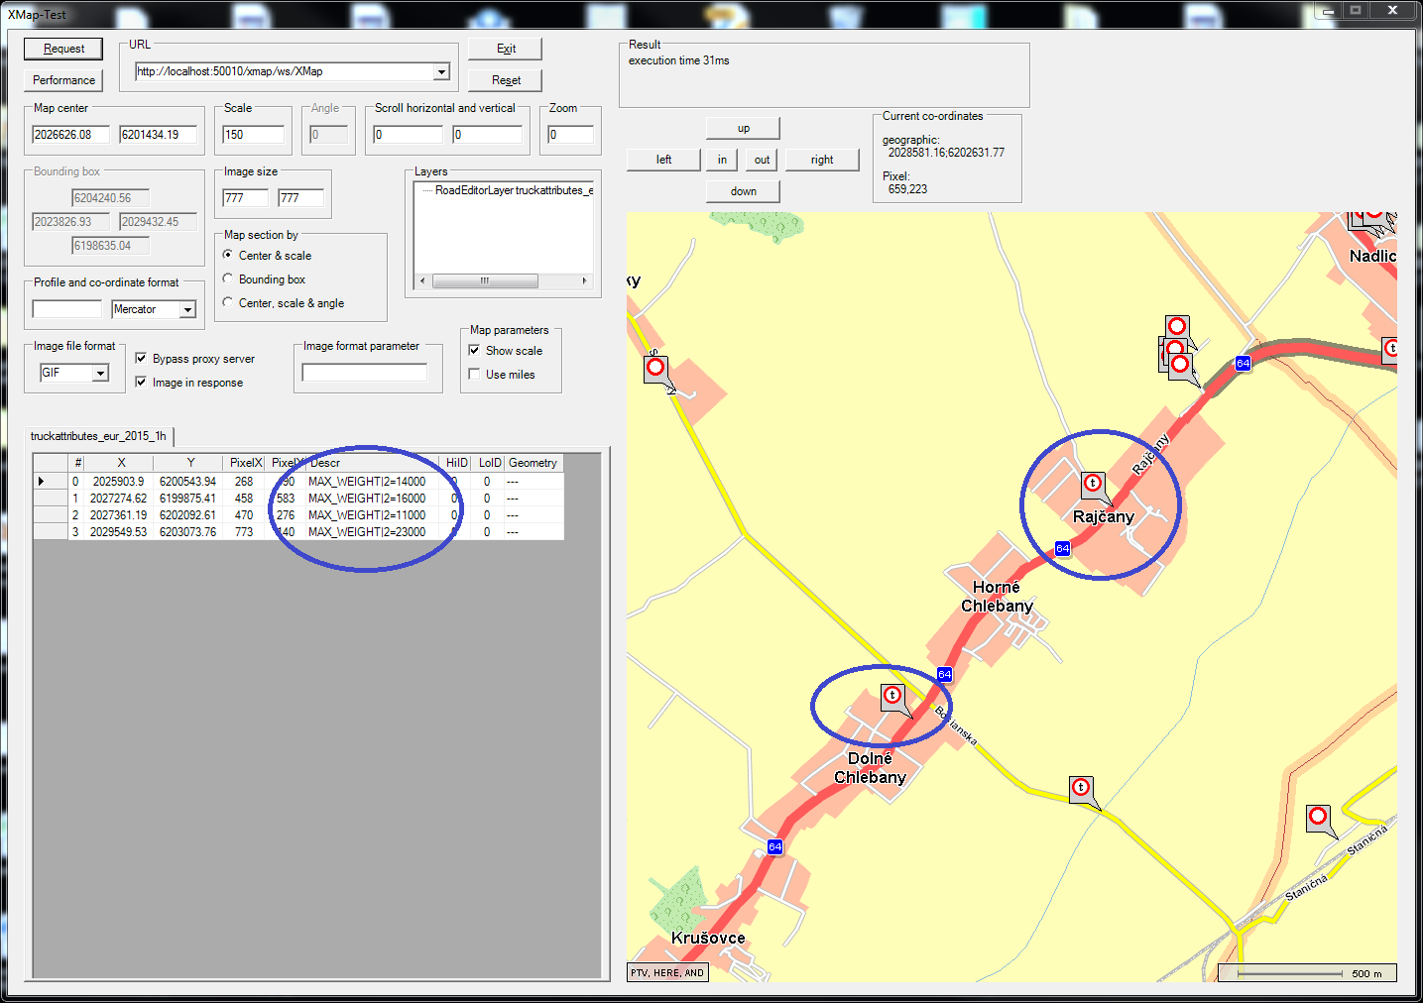This screenshot has height=1003, width=1423.
Task: Select the Bounding box radio option
Action: (228, 279)
